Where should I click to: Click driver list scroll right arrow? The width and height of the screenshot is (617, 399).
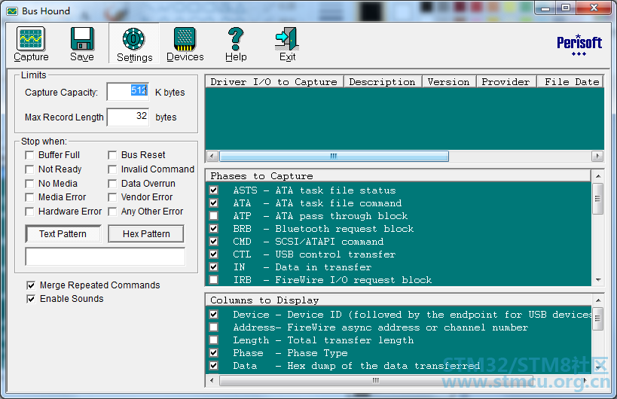click(x=597, y=156)
